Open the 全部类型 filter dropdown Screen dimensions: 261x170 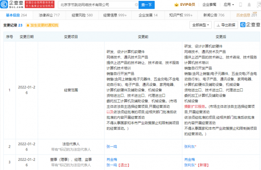tap(201, 25)
